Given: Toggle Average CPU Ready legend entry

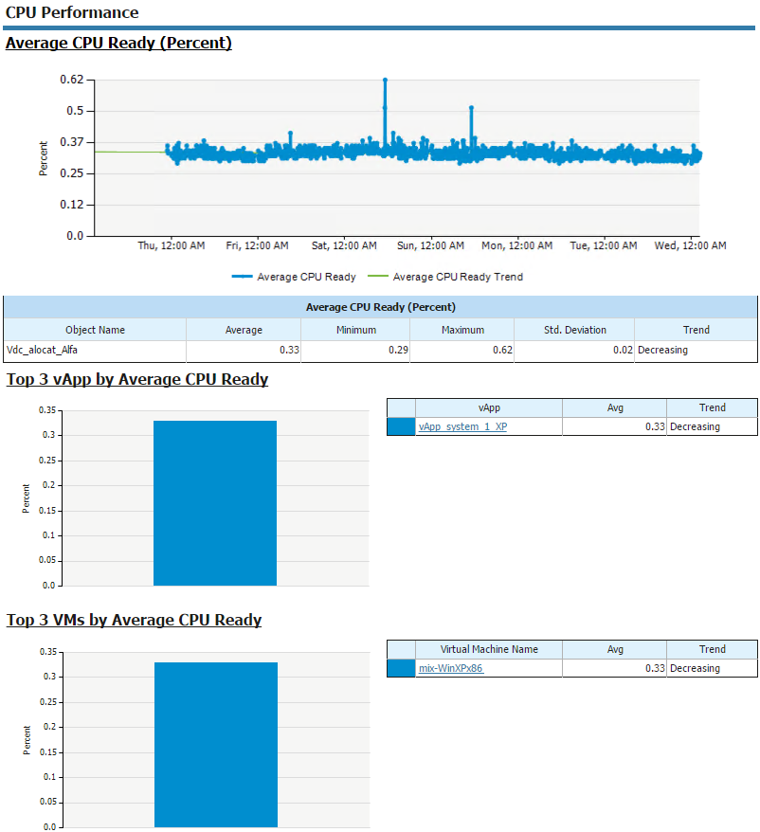Looking at the screenshot, I should coord(294,277).
